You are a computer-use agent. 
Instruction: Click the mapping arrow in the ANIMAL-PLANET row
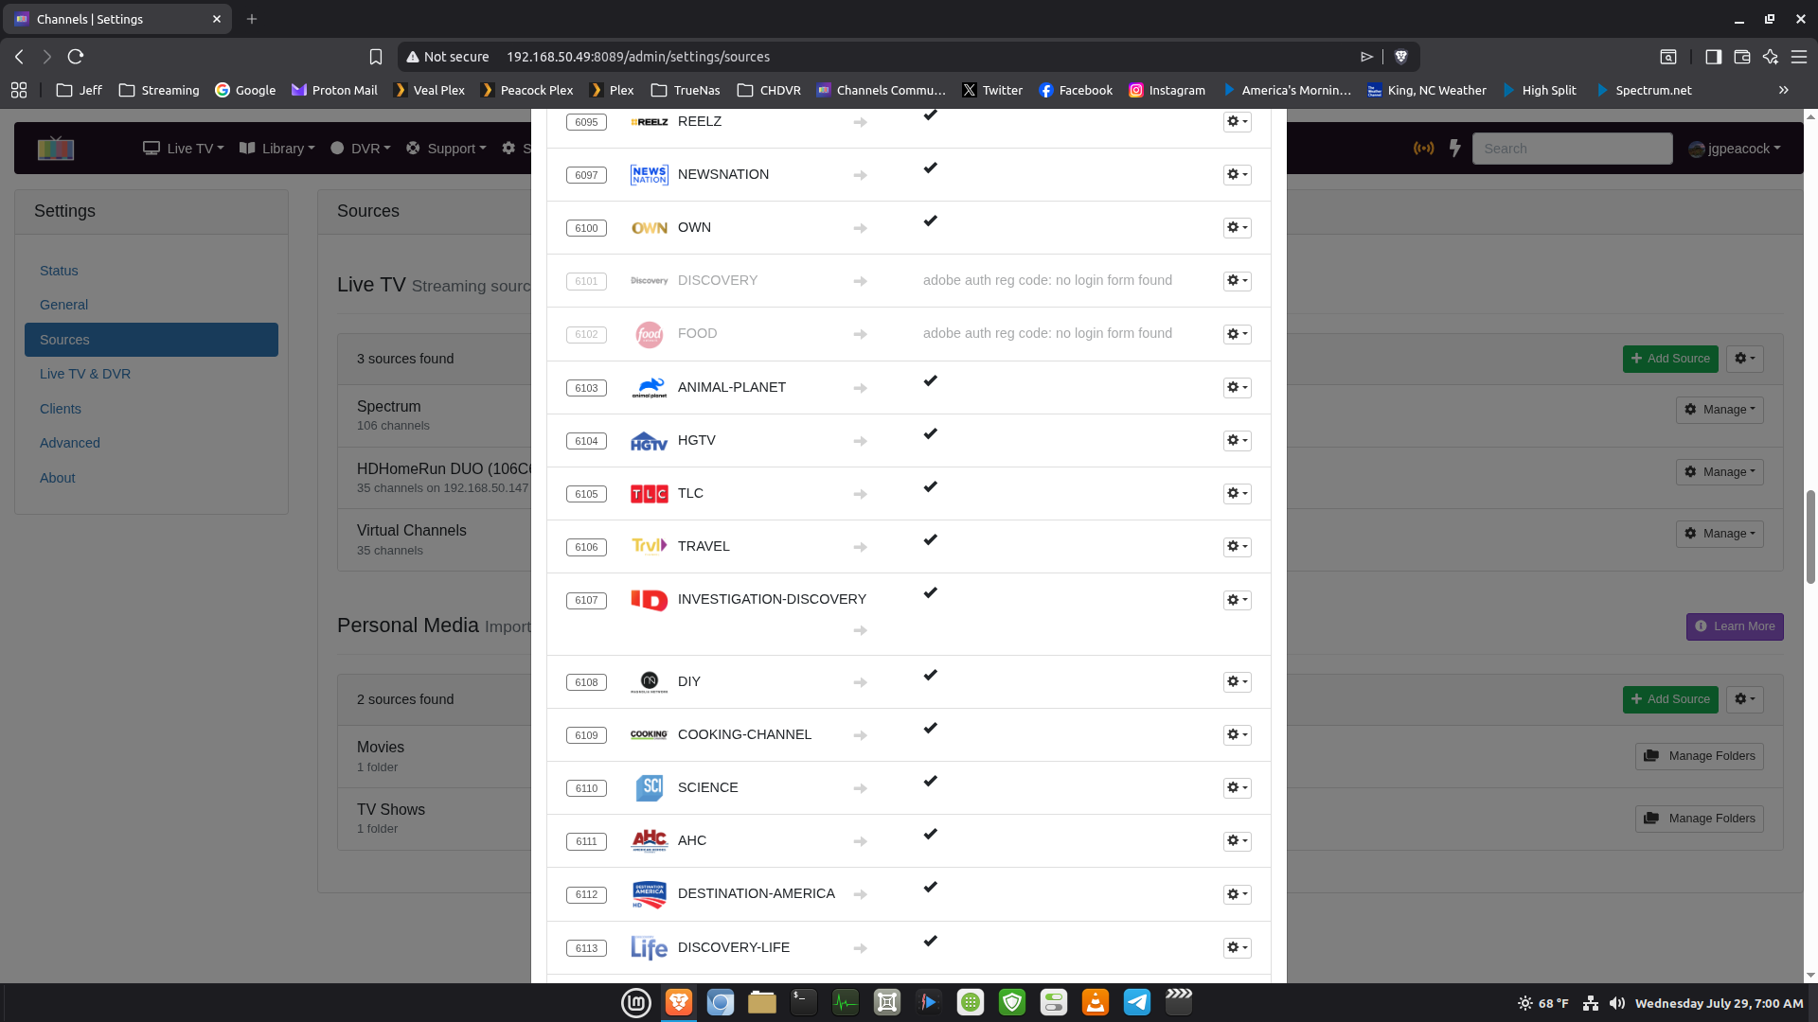pos(860,388)
